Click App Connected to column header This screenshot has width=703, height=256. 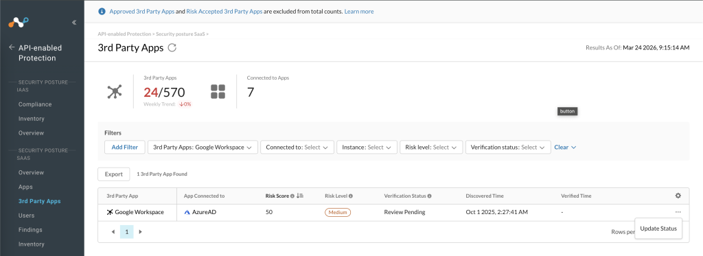click(x=204, y=196)
